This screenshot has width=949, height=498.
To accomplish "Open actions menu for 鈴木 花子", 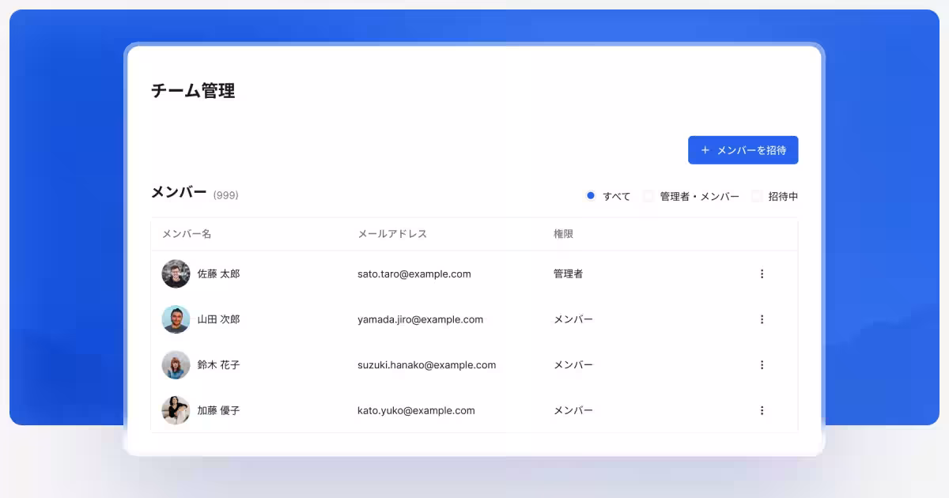I will tap(762, 364).
